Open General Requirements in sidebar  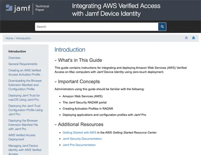tap(23, 64)
